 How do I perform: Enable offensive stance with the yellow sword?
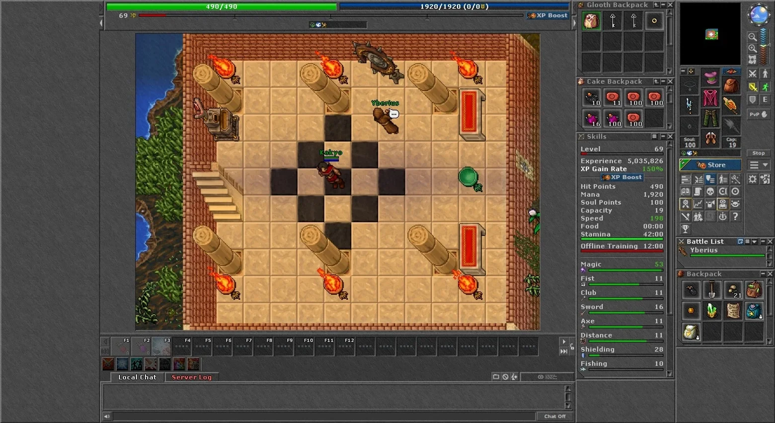753,87
